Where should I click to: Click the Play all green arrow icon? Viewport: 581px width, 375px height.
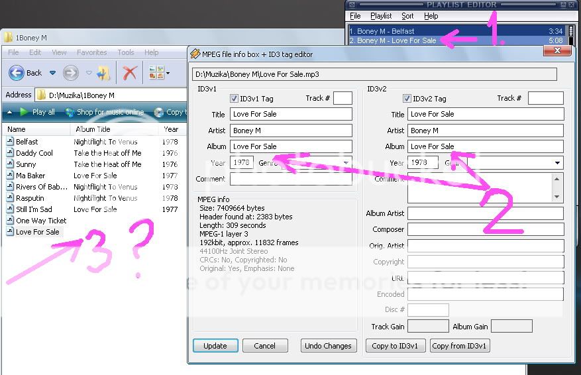pos(24,111)
